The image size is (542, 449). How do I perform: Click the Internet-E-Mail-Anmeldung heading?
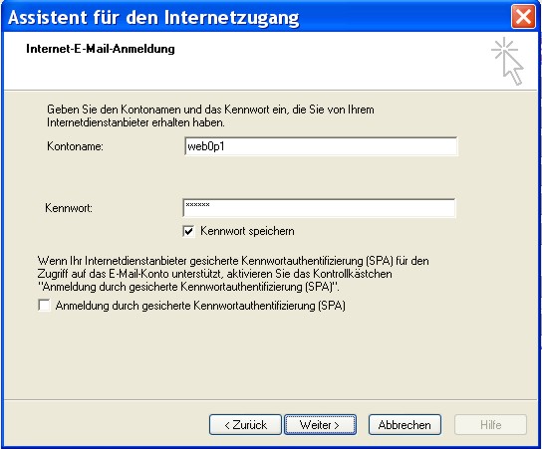[101, 49]
